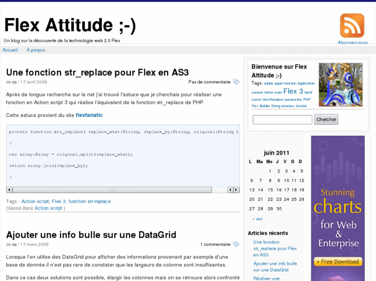Image resolution: width=376 pixels, height=281 pixels.
Task: Click the '17 mars 2009' post date text
Action: [34, 244]
